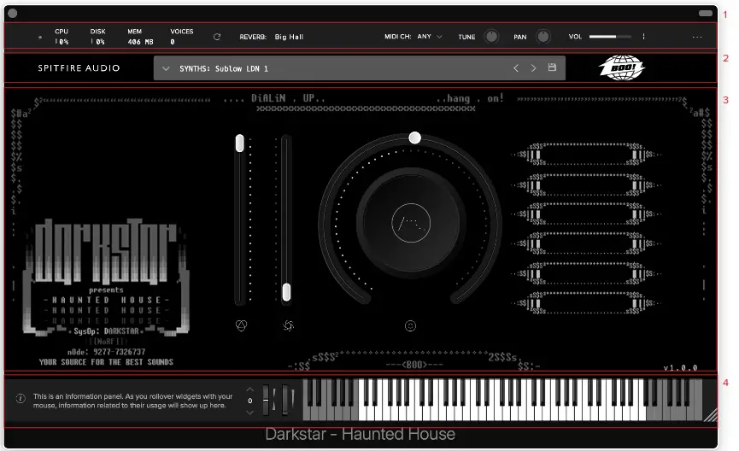Go to the next preset arrow

pos(533,67)
